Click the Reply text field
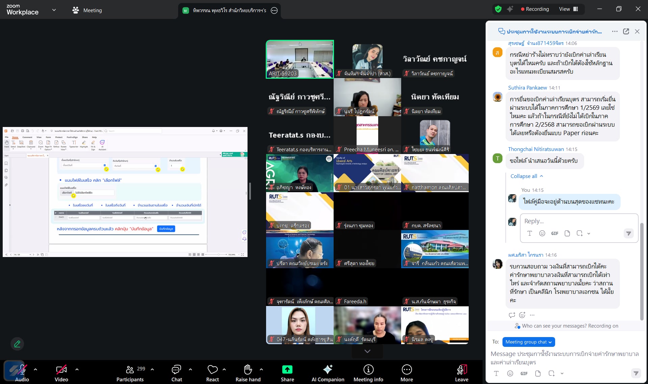Screen dimensions: 648x384 coord(578,221)
